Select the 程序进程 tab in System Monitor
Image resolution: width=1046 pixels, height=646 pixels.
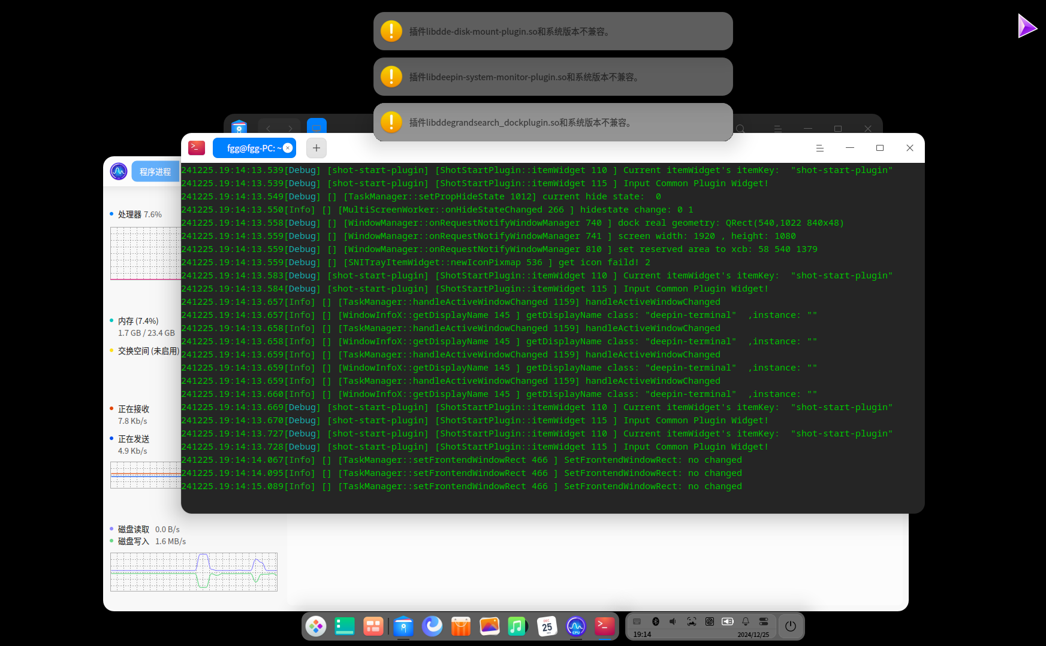point(155,172)
